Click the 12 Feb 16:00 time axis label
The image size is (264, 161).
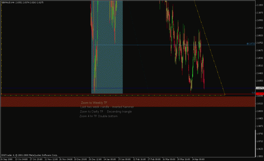tap(139, 159)
